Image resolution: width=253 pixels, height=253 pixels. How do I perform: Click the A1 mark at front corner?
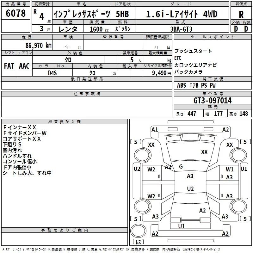[155, 130]
